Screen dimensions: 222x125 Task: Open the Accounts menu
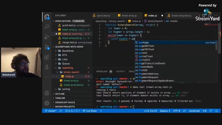pos(47,93)
